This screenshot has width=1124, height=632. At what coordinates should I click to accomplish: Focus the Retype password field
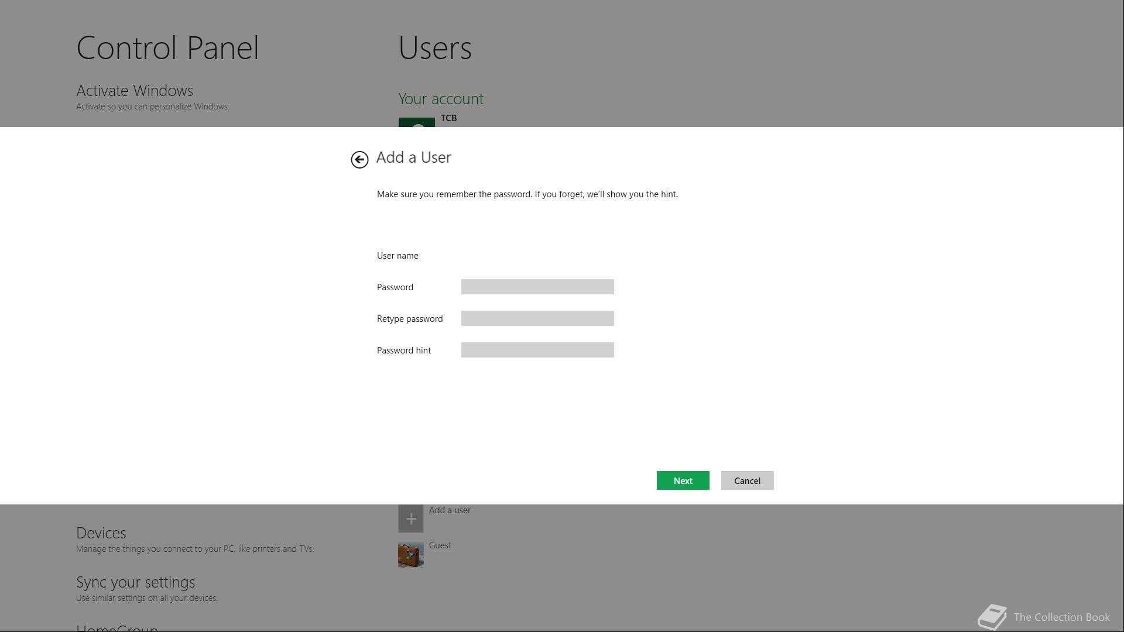[x=537, y=318]
